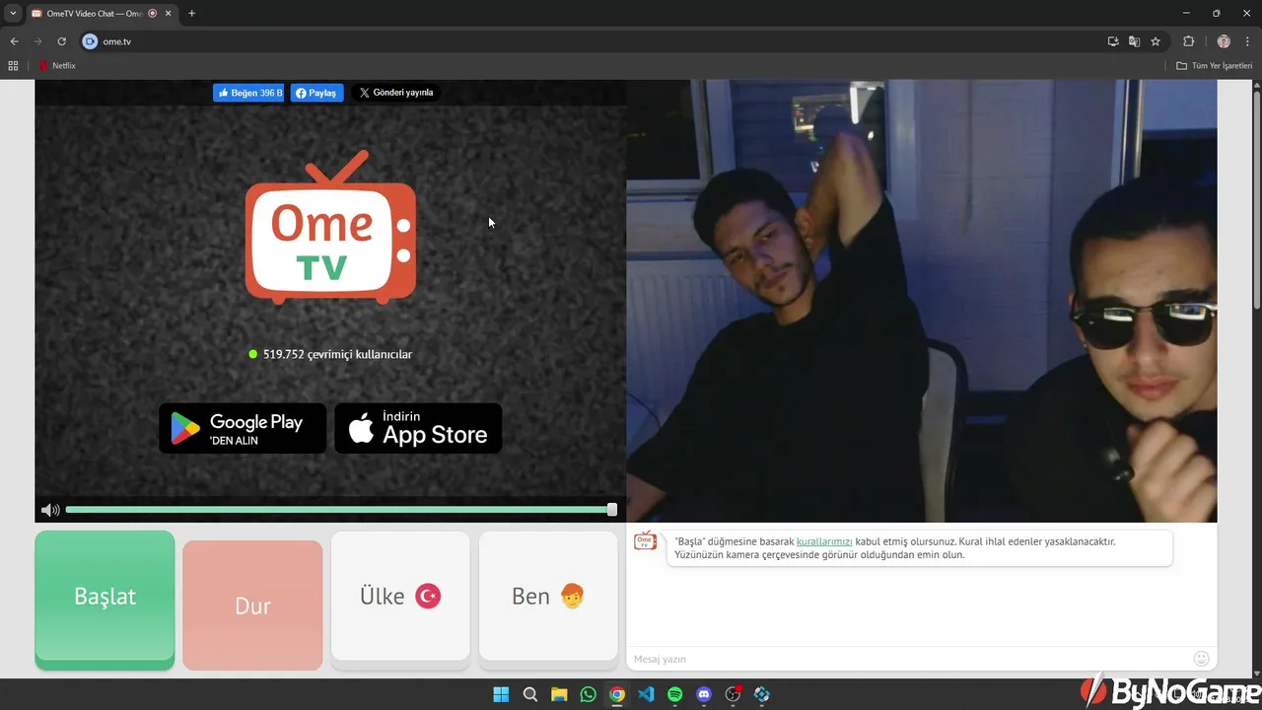The width and height of the screenshot is (1262, 710).
Task: Open Discord from the taskbar
Action: coord(704,694)
